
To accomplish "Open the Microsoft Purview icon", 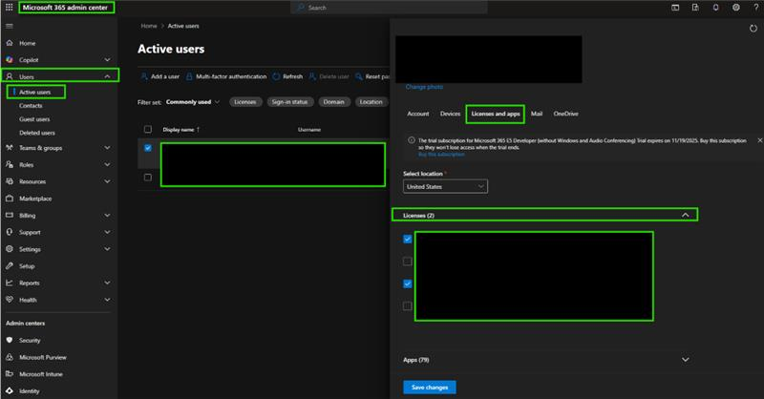I will tap(10, 357).
